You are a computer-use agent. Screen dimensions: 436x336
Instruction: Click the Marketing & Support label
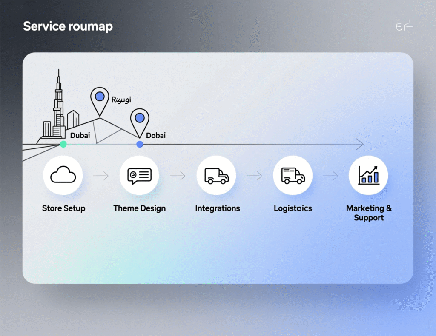point(369,213)
